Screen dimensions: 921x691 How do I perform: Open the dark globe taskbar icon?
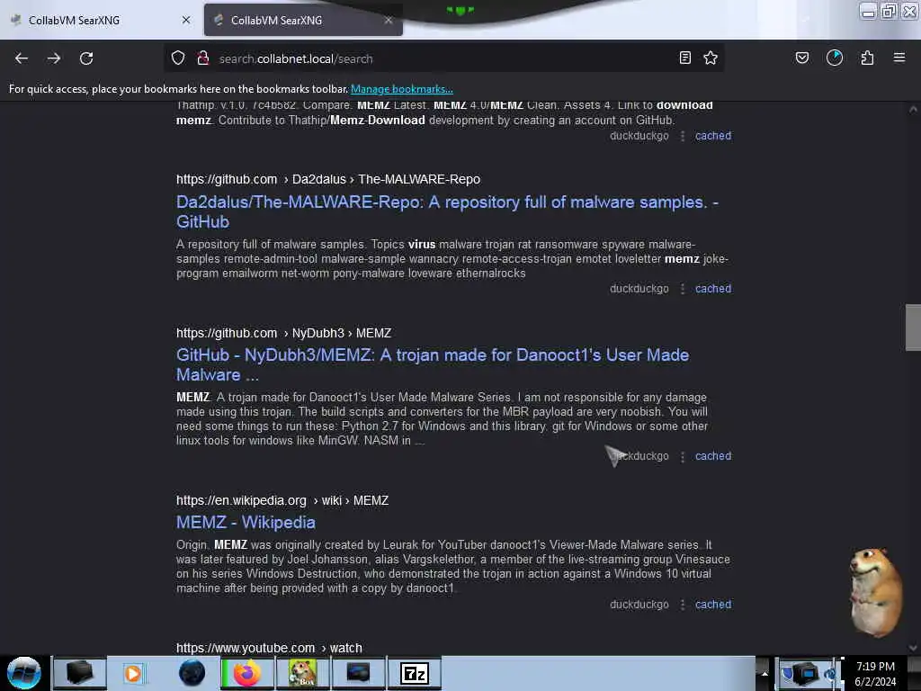click(x=192, y=673)
